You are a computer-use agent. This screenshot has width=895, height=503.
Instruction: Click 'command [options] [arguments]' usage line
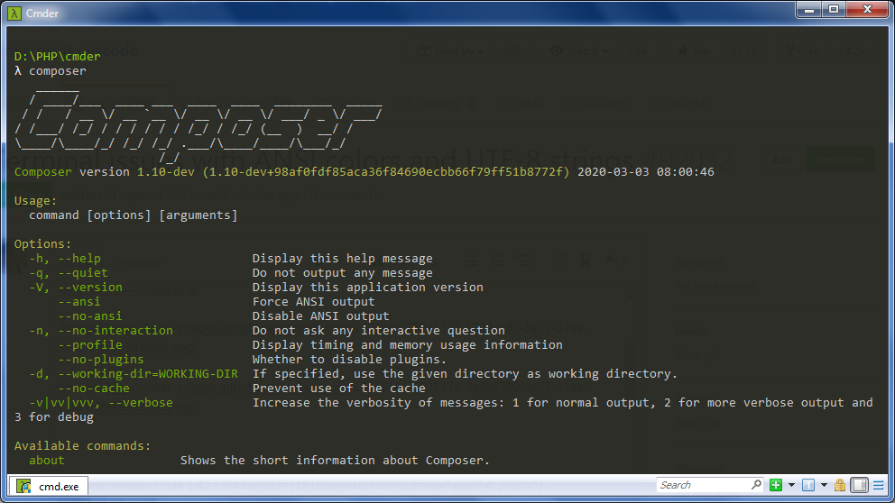pyautogui.click(x=133, y=215)
